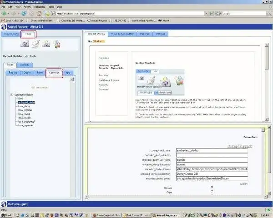Click the embeded_derby UserName field
Viewport: 273px width, 218px height.
pyautogui.click(x=212, y=160)
